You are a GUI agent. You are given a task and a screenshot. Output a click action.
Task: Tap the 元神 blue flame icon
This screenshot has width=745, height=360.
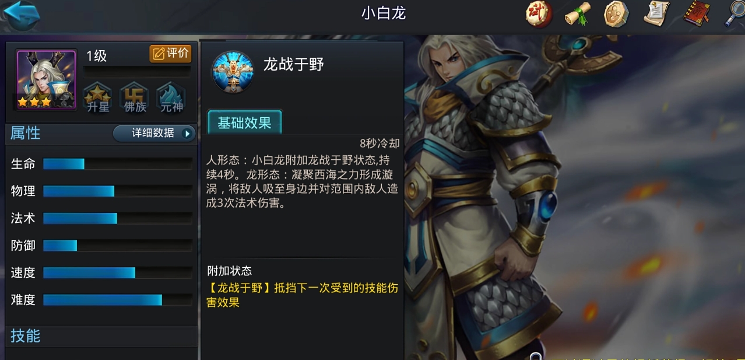pyautogui.click(x=171, y=97)
